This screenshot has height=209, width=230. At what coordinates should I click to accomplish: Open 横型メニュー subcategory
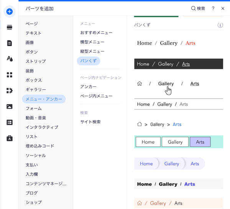coord(92,42)
